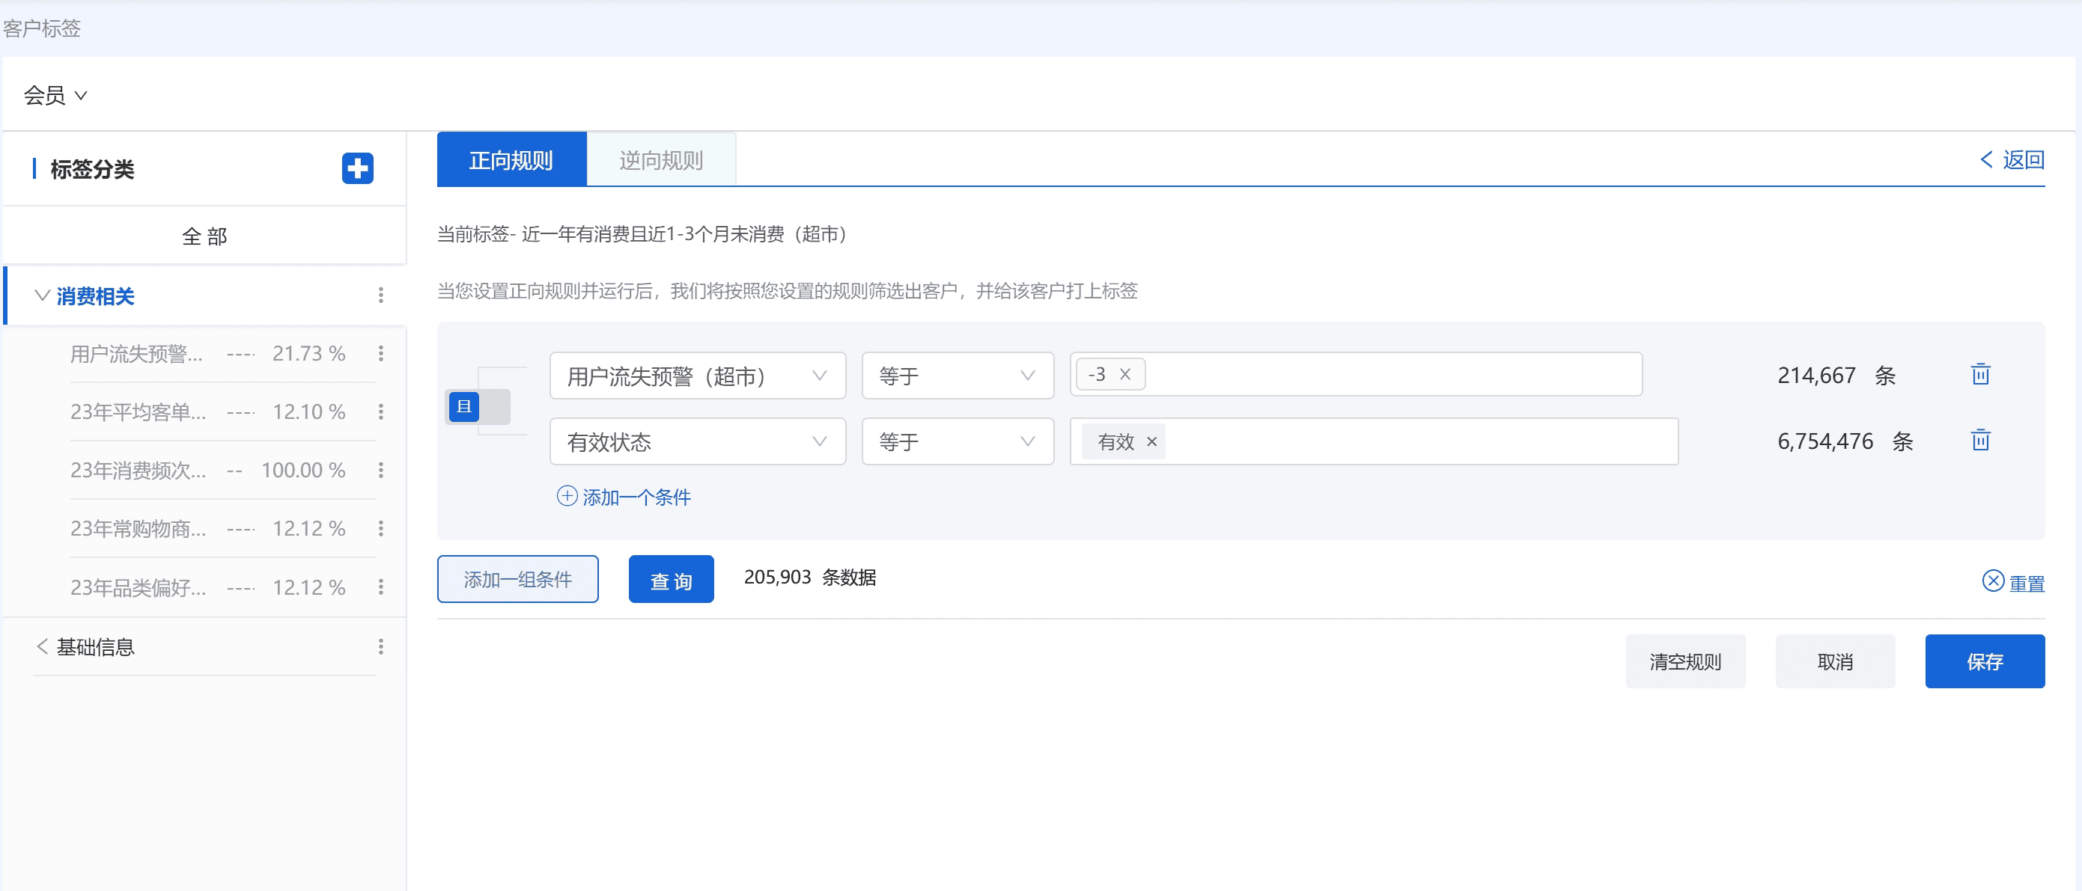Open the more menu for 23年品类偏好 tag
The image size is (2082, 891).
380,587
